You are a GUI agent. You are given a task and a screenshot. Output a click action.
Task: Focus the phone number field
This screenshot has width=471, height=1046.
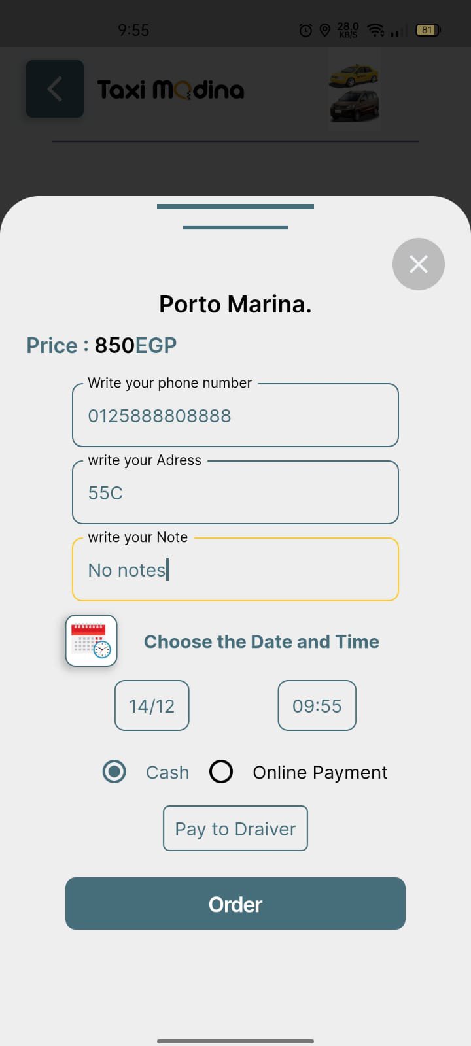[x=235, y=415]
